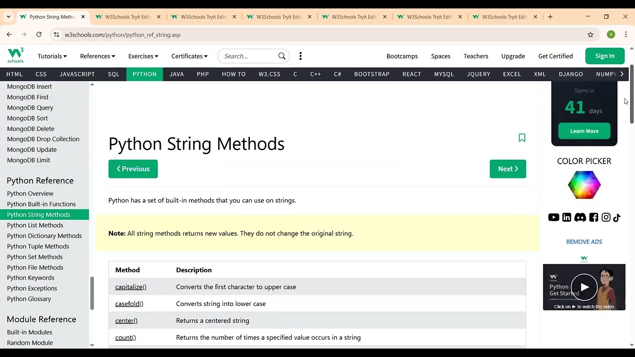Star this page in the address bar

(590, 35)
